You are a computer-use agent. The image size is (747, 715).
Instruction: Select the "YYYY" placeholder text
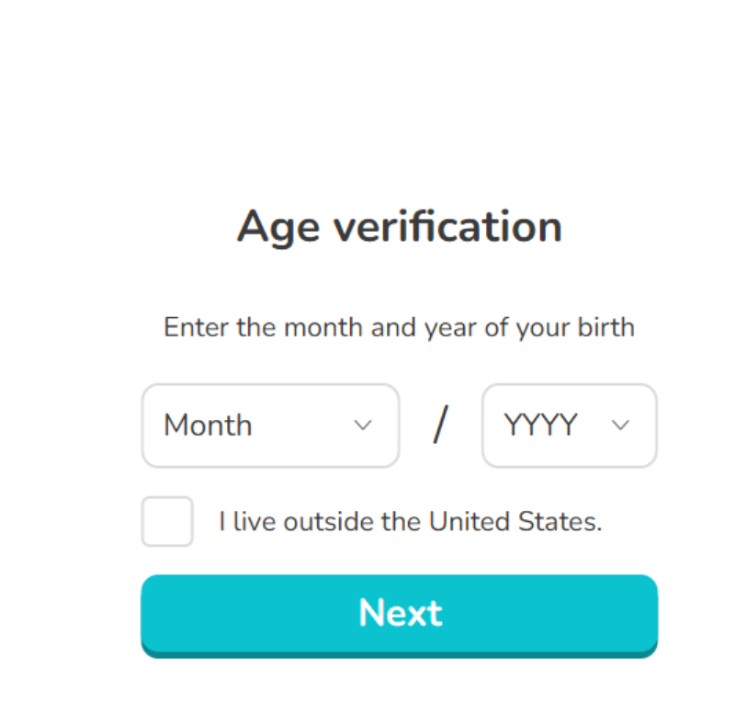click(540, 426)
